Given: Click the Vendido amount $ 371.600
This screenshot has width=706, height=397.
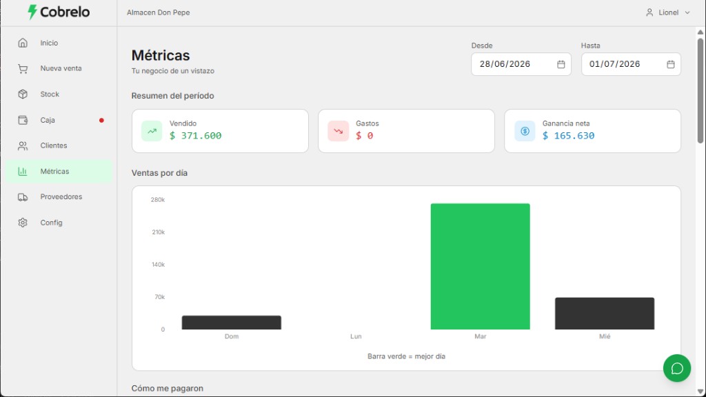Looking at the screenshot, I should [x=195, y=136].
